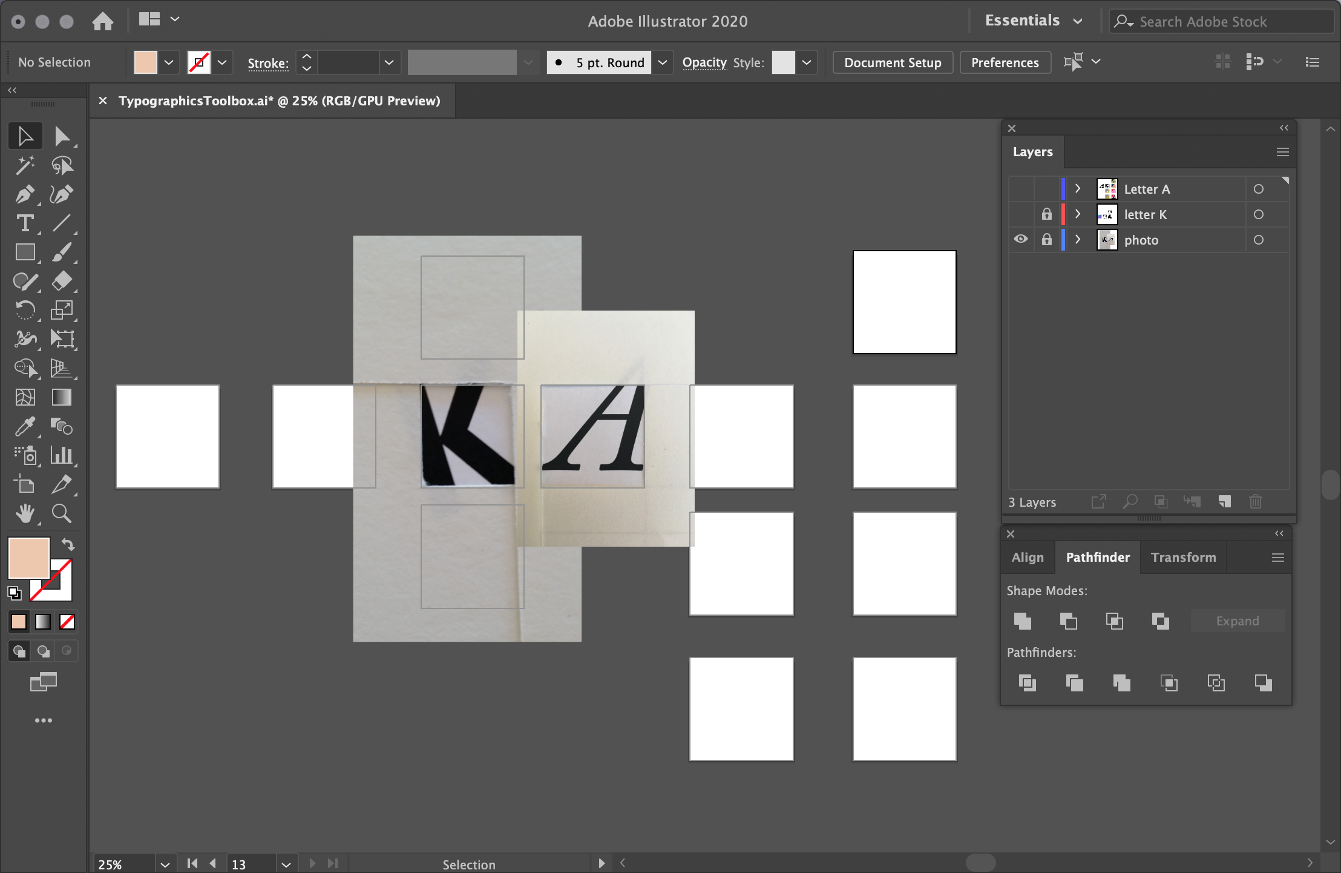
Task: Select the Perspective Grid tool
Action: click(x=62, y=367)
